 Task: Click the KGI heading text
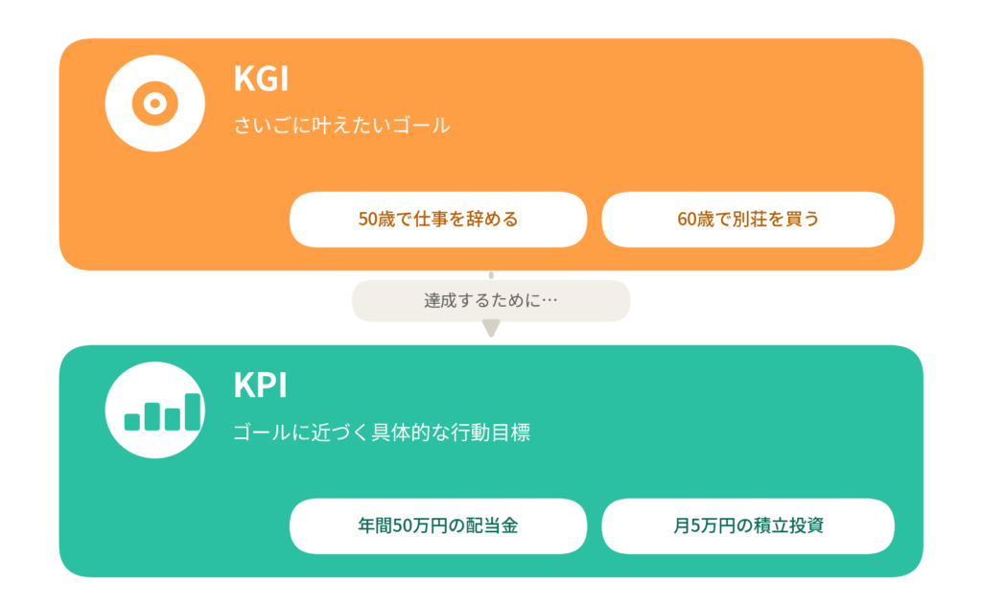click(261, 79)
